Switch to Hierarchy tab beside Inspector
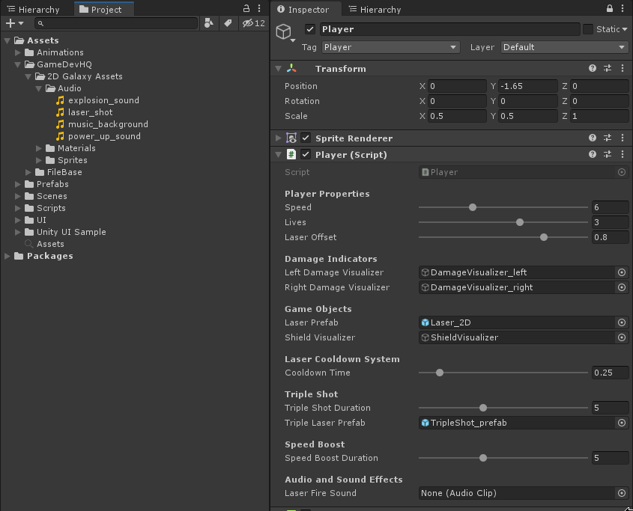Viewport: 633px width, 511px height. coord(375,9)
